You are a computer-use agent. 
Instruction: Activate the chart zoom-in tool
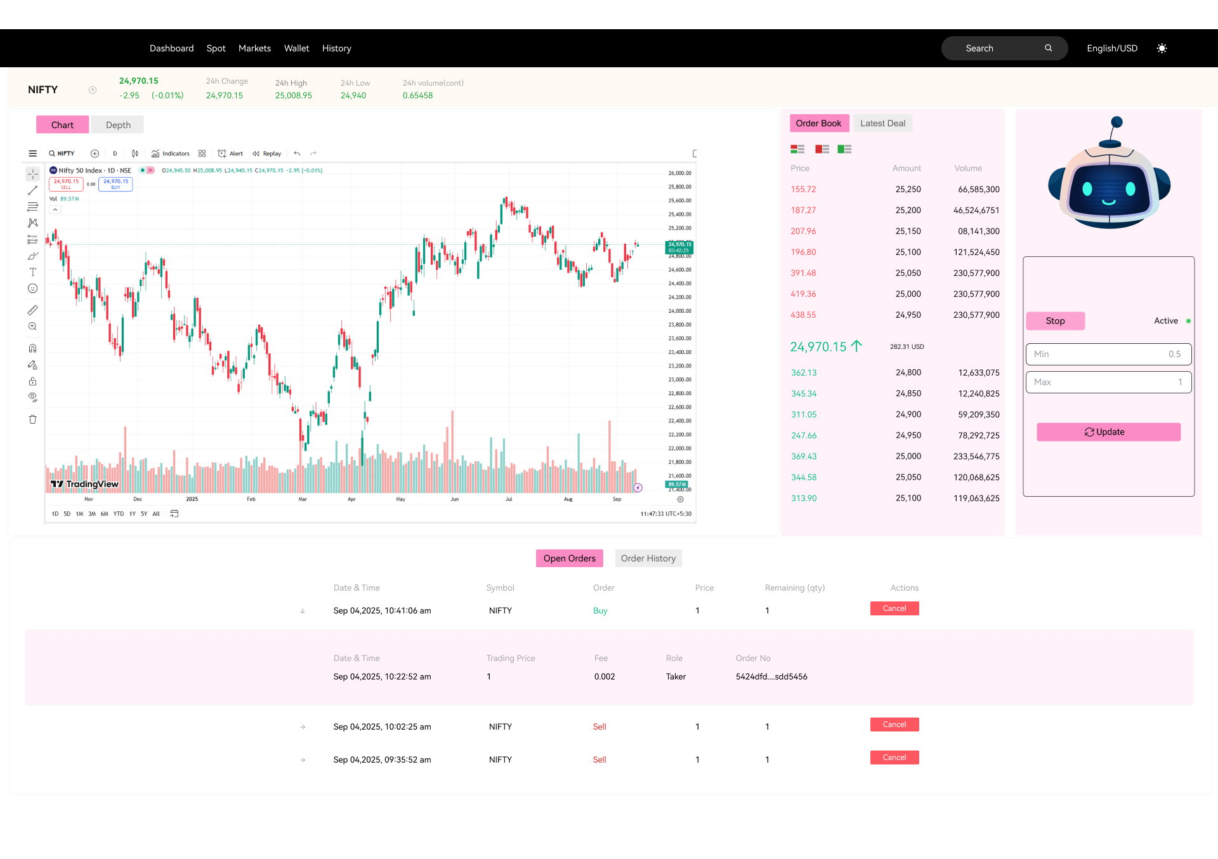point(32,326)
